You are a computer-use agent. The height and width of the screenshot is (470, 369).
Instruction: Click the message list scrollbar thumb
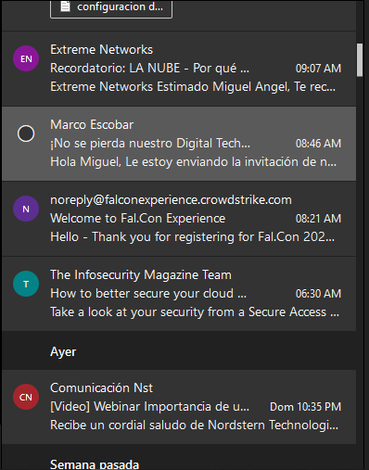pyautogui.click(x=360, y=60)
